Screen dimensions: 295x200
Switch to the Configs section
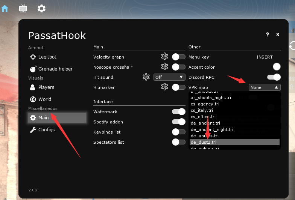point(46,130)
